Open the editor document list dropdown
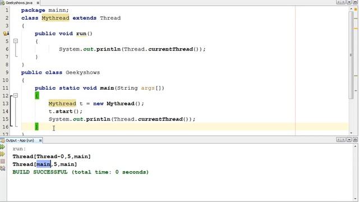Viewport: 359px width, 202px height. click(349, 2)
